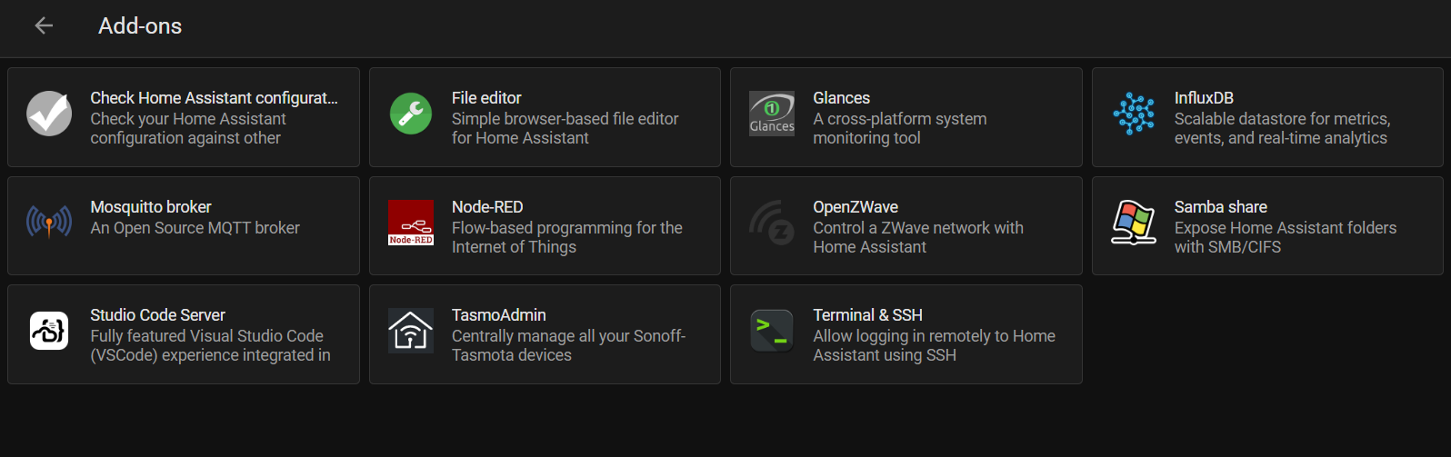Select the Samba share card title

(1220, 207)
